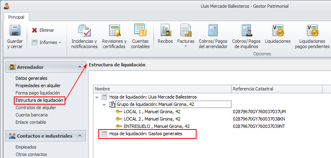Open Cobros/Pagos de inquilinos
Viewport: 331px width, 158px height.
pos(246,37)
